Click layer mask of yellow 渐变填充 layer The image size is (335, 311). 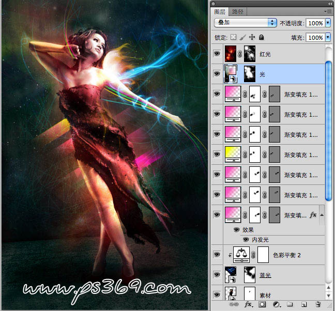tap(255, 154)
